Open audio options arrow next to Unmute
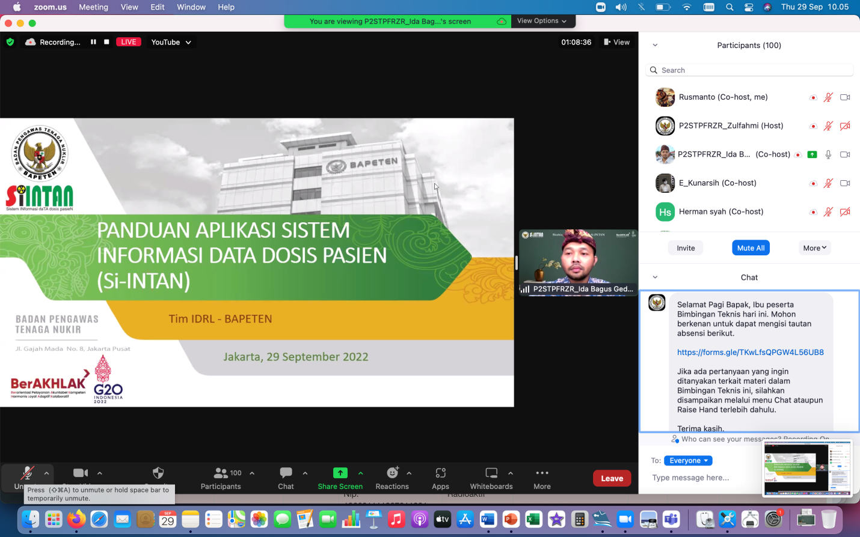 click(46, 473)
